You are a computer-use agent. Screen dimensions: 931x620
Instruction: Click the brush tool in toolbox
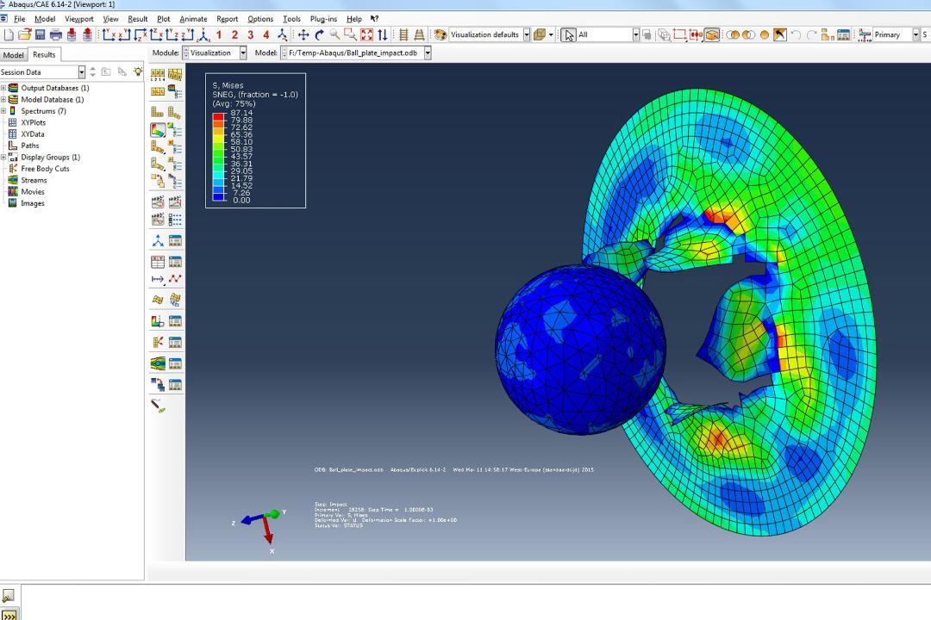(158, 406)
